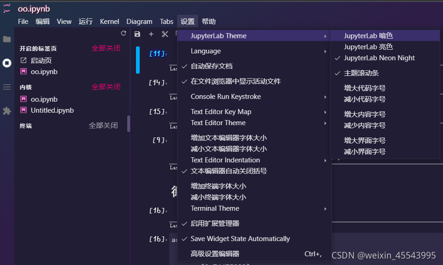Open the table of contents sidebar icon
The image size is (443, 265).
point(7,87)
